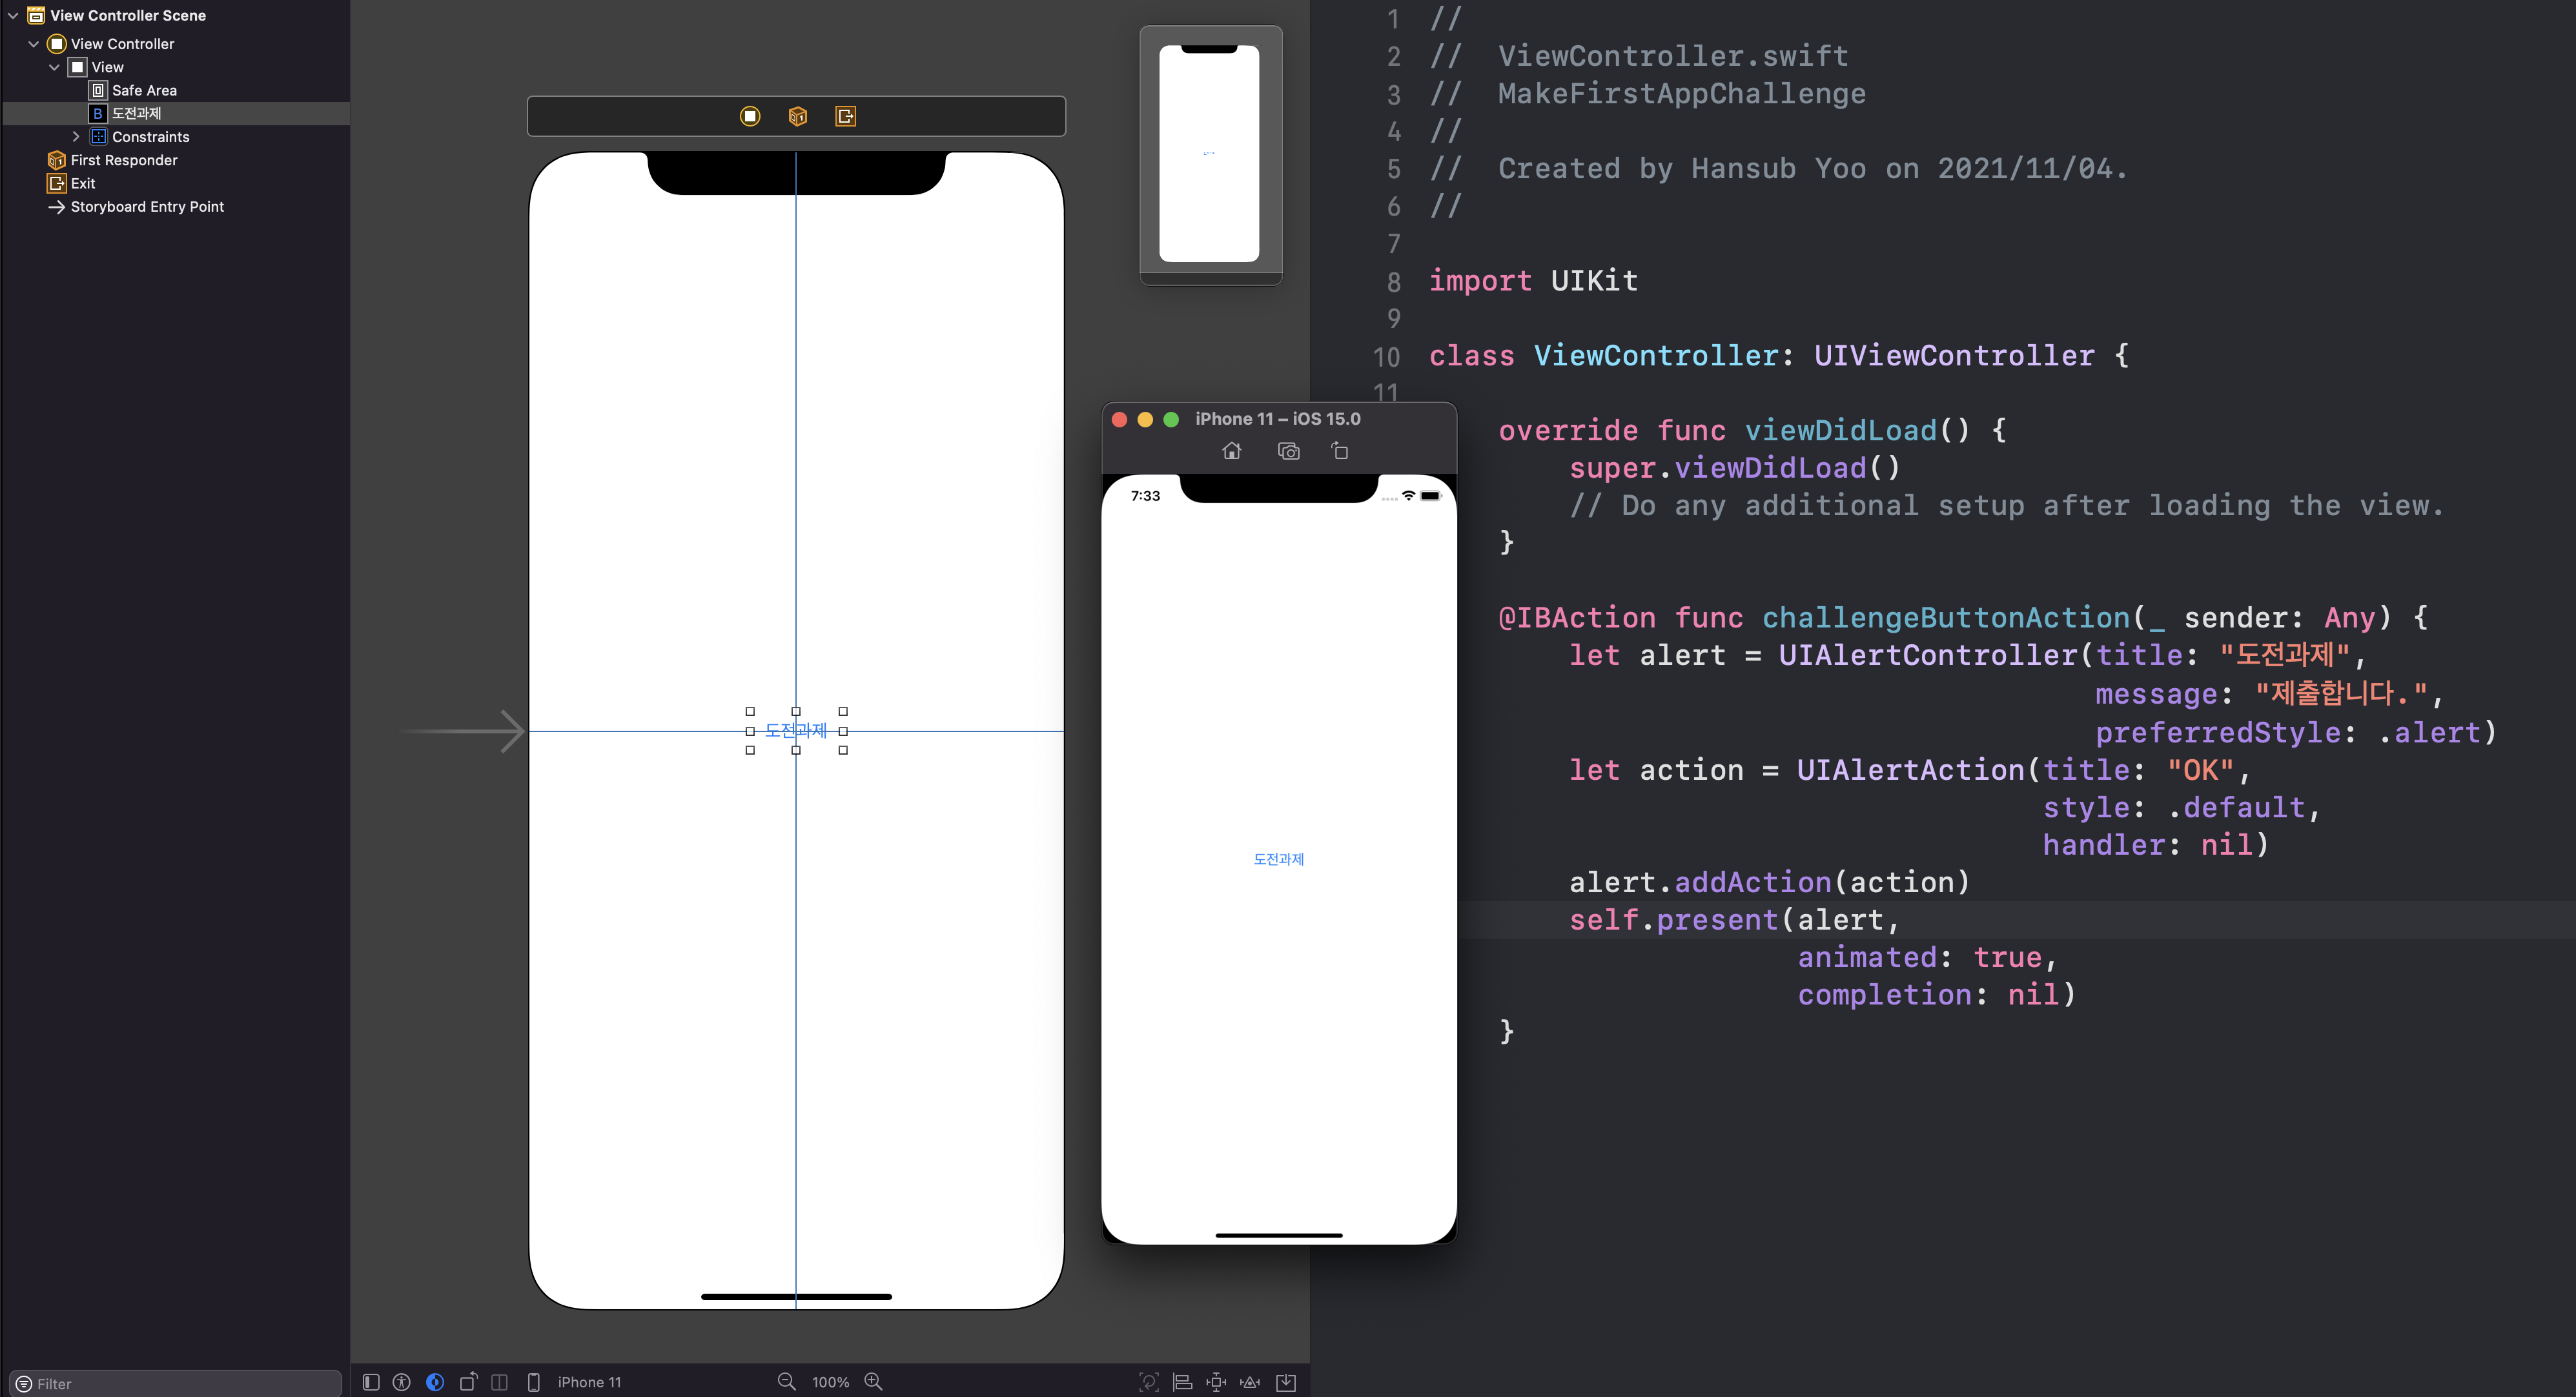The image size is (2576, 1397).
Task: Zoom out the storyboard canvas
Action: (x=787, y=1381)
